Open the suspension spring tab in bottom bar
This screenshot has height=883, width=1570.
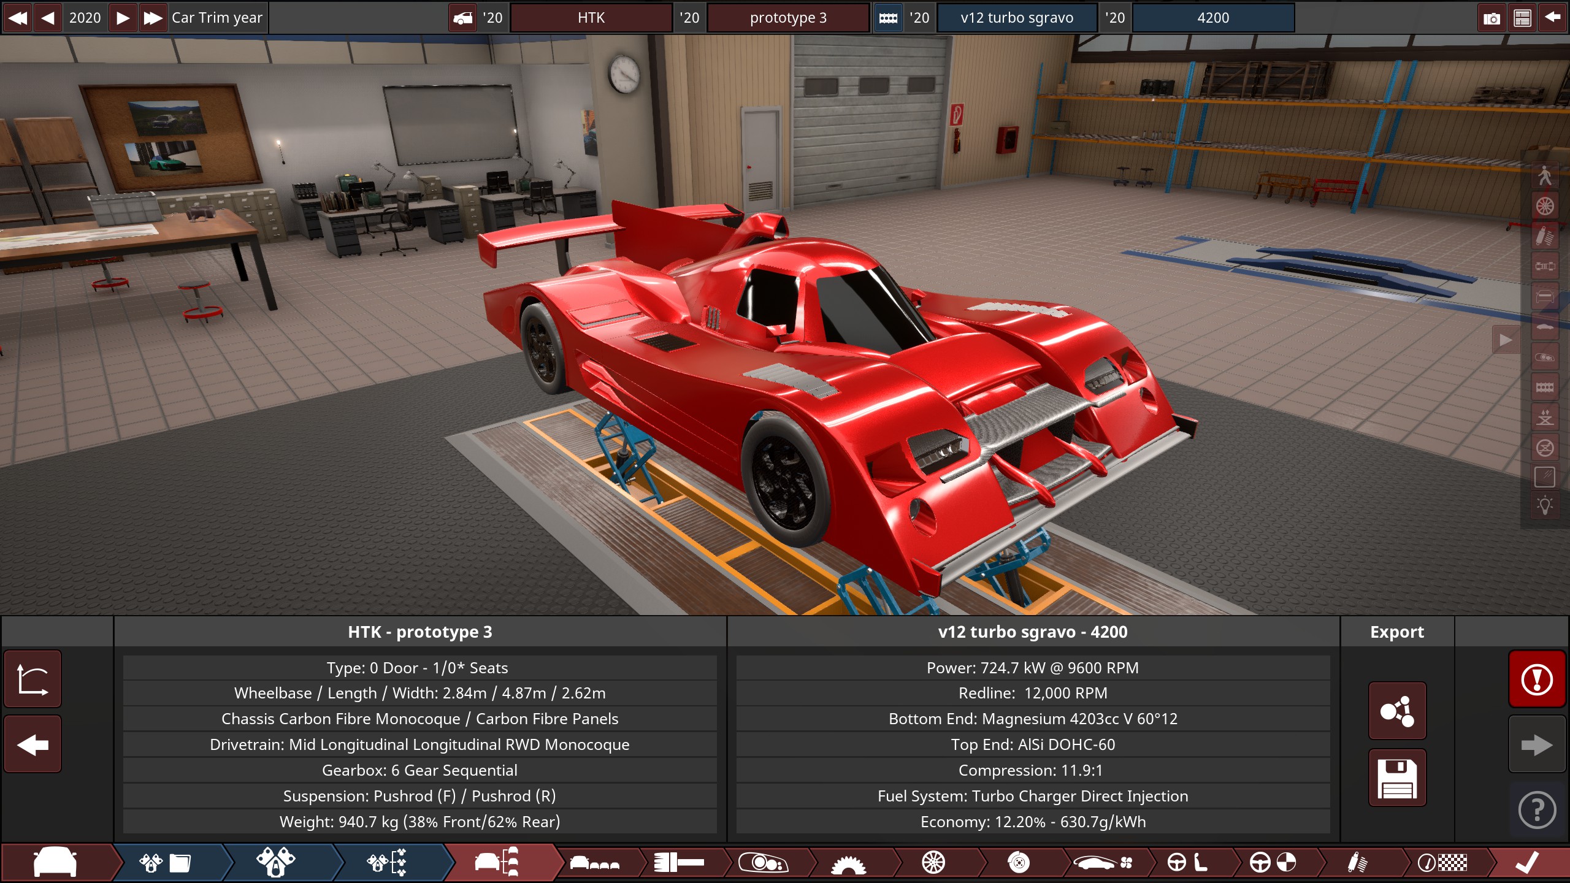click(1357, 863)
